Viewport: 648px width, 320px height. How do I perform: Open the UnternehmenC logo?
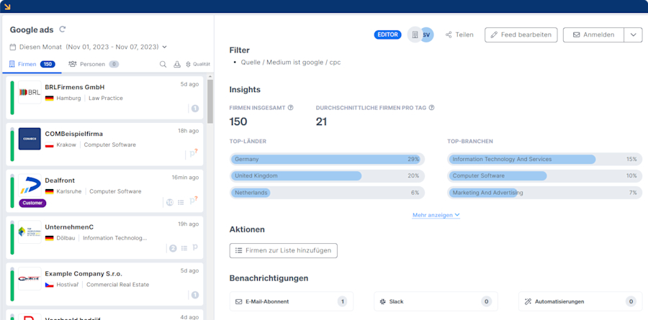(30, 232)
